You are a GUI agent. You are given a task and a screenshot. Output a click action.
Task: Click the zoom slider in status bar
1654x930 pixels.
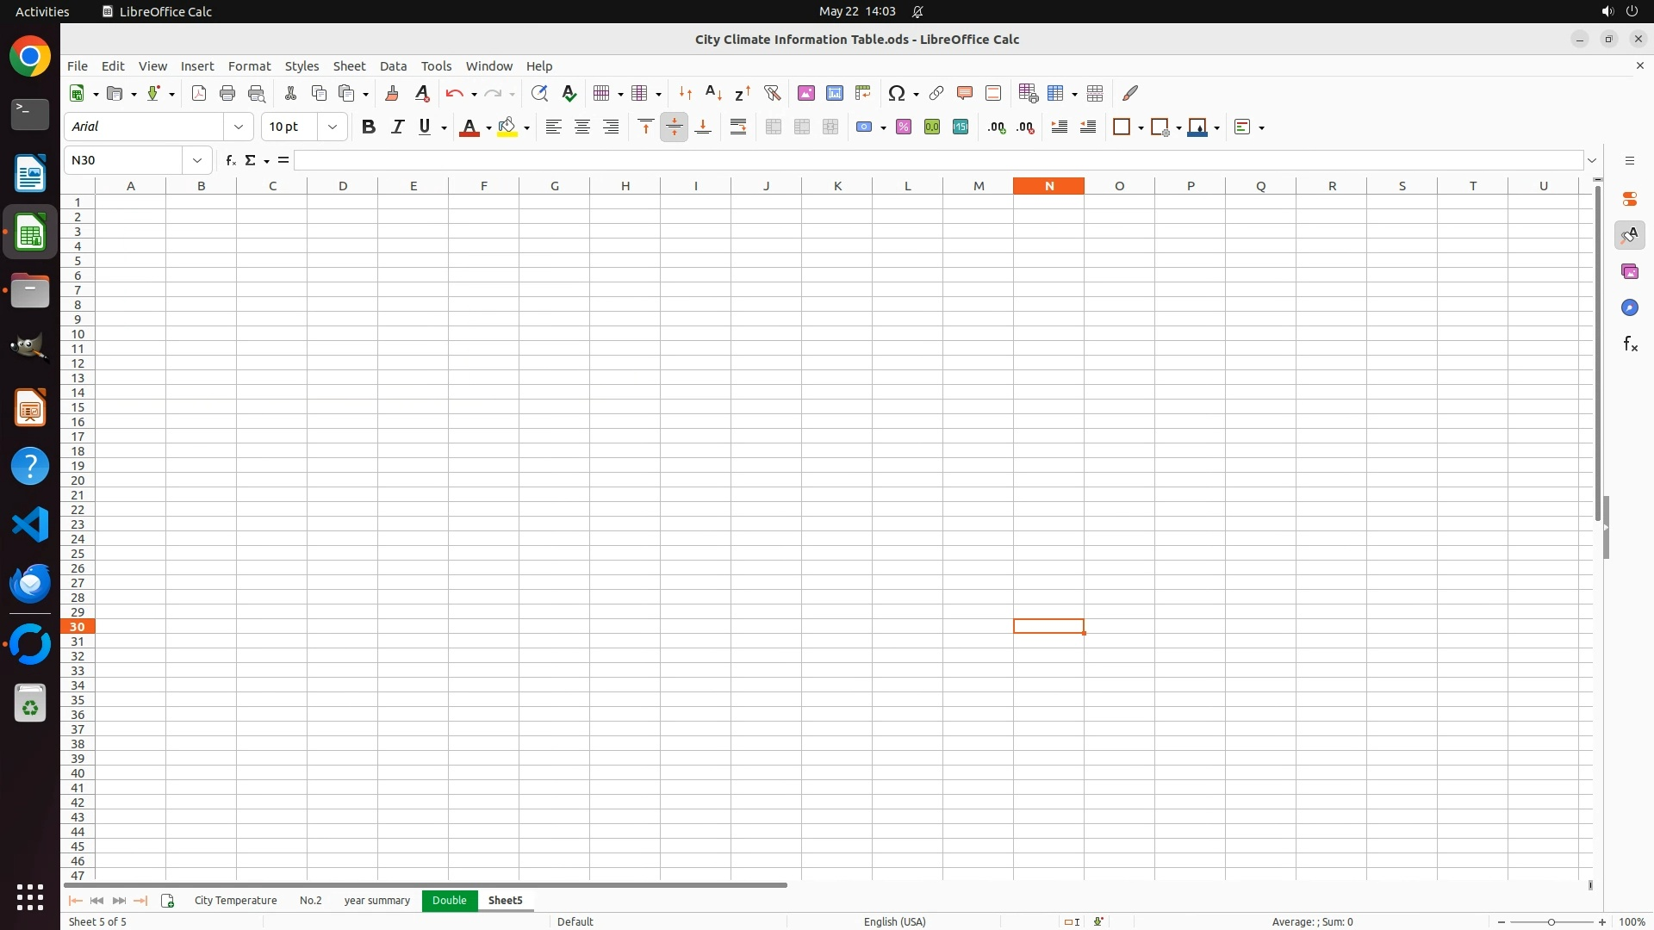tap(1551, 921)
